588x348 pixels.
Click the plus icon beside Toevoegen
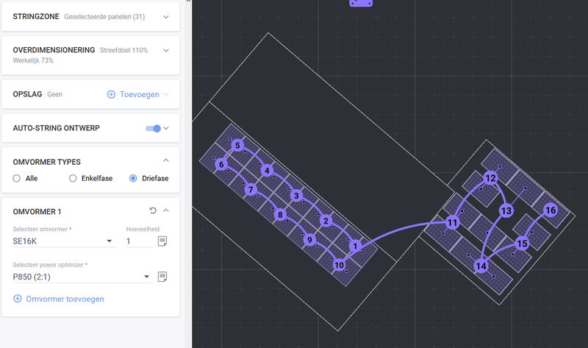coord(112,95)
